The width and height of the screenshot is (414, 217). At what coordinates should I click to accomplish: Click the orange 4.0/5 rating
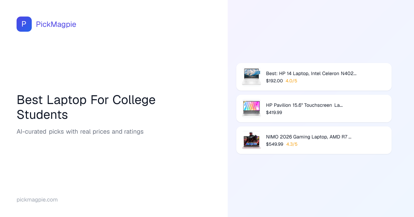pos(292,81)
